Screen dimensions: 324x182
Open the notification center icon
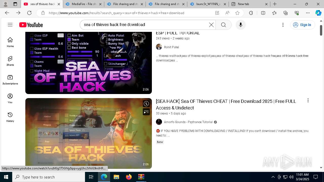pos(316,177)
